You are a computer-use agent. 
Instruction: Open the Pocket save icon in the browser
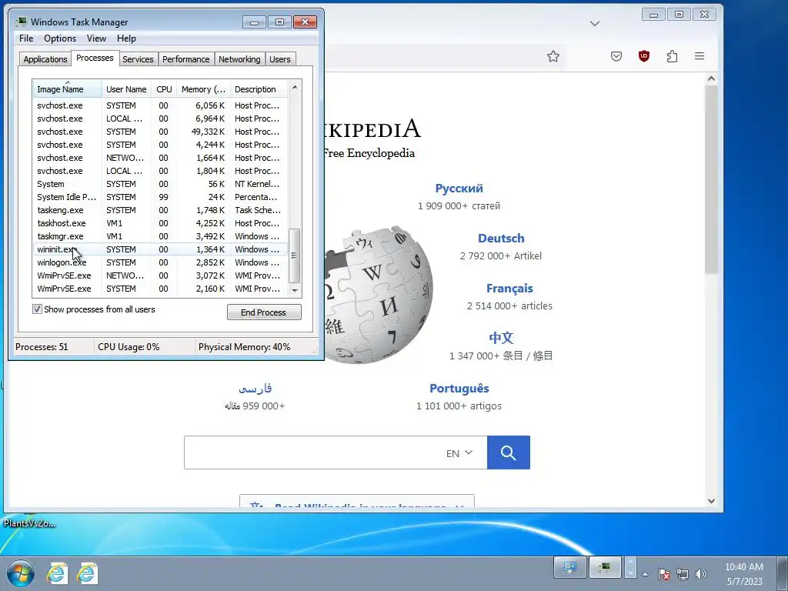tap(616, 56)
